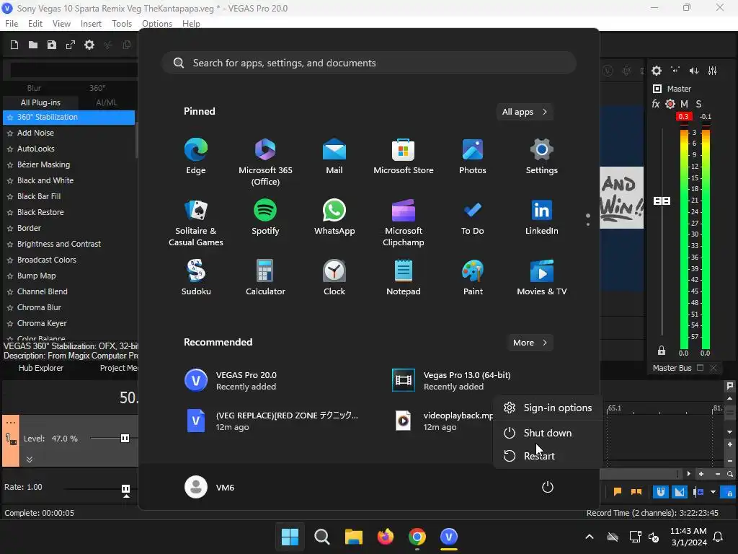
Task: Toggle Mute (M) on Master bus
Action: (x=685, y=104)
